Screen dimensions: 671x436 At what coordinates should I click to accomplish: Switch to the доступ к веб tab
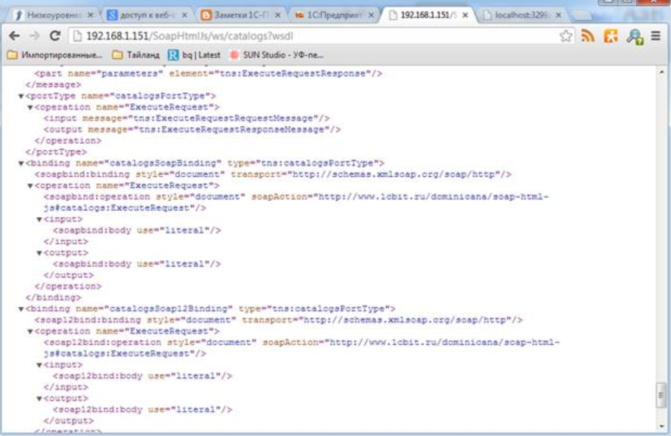click(x=147, y=15)
